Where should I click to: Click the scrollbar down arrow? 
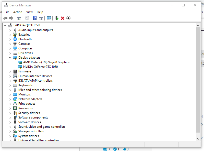tap(198, 139)
